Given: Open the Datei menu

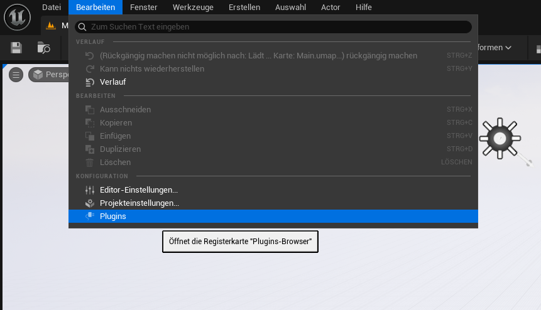Looking at the screenshot, I should [x=52, y=8].
